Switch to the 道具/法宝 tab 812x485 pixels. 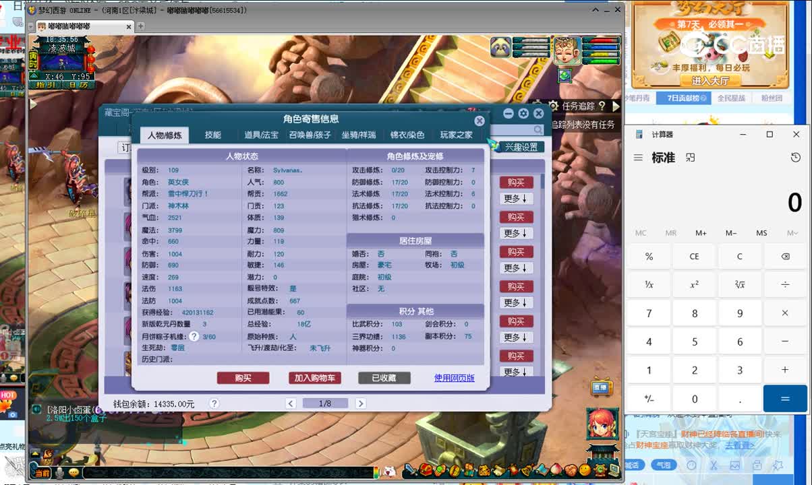tap(261, 135)
